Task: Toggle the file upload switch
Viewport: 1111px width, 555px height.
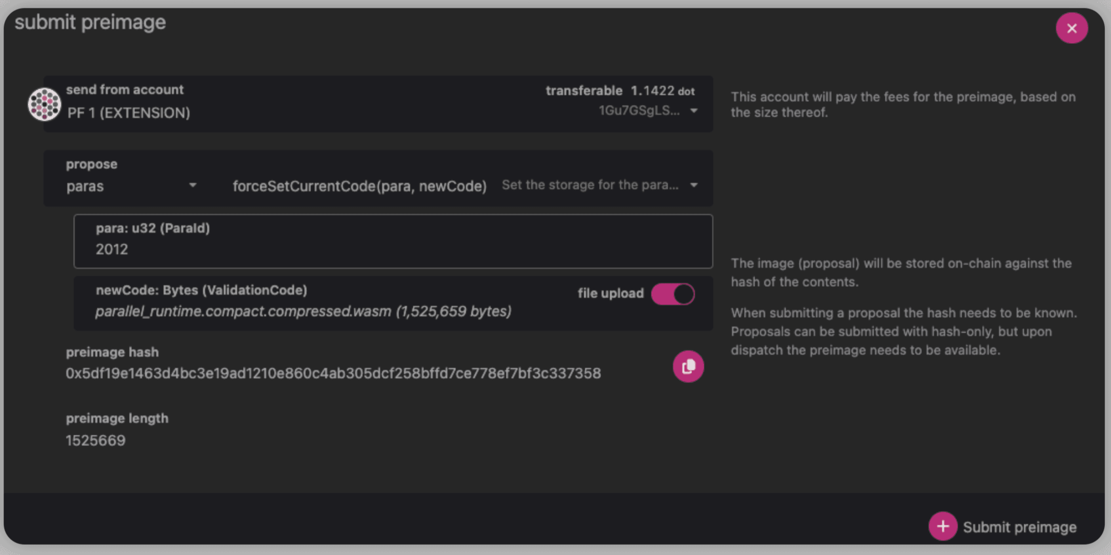Action: pos(673,294)
